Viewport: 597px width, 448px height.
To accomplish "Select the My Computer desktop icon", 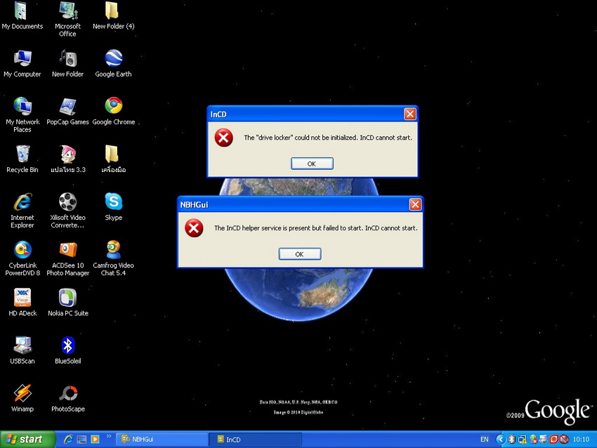I will tap(22, 64).
